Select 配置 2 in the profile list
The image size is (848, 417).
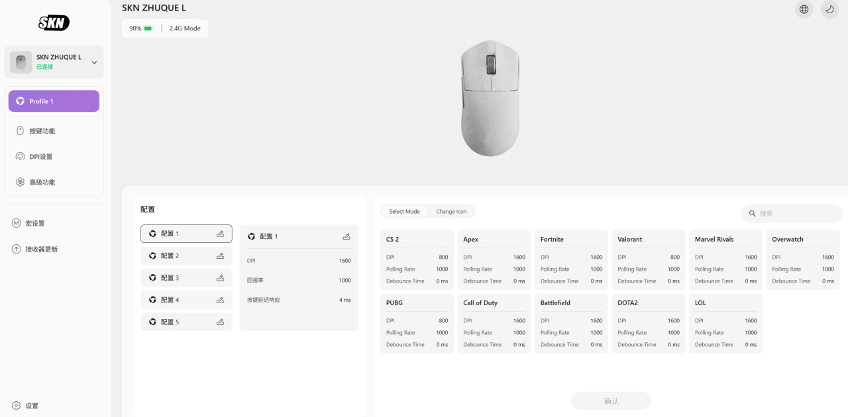186,255
